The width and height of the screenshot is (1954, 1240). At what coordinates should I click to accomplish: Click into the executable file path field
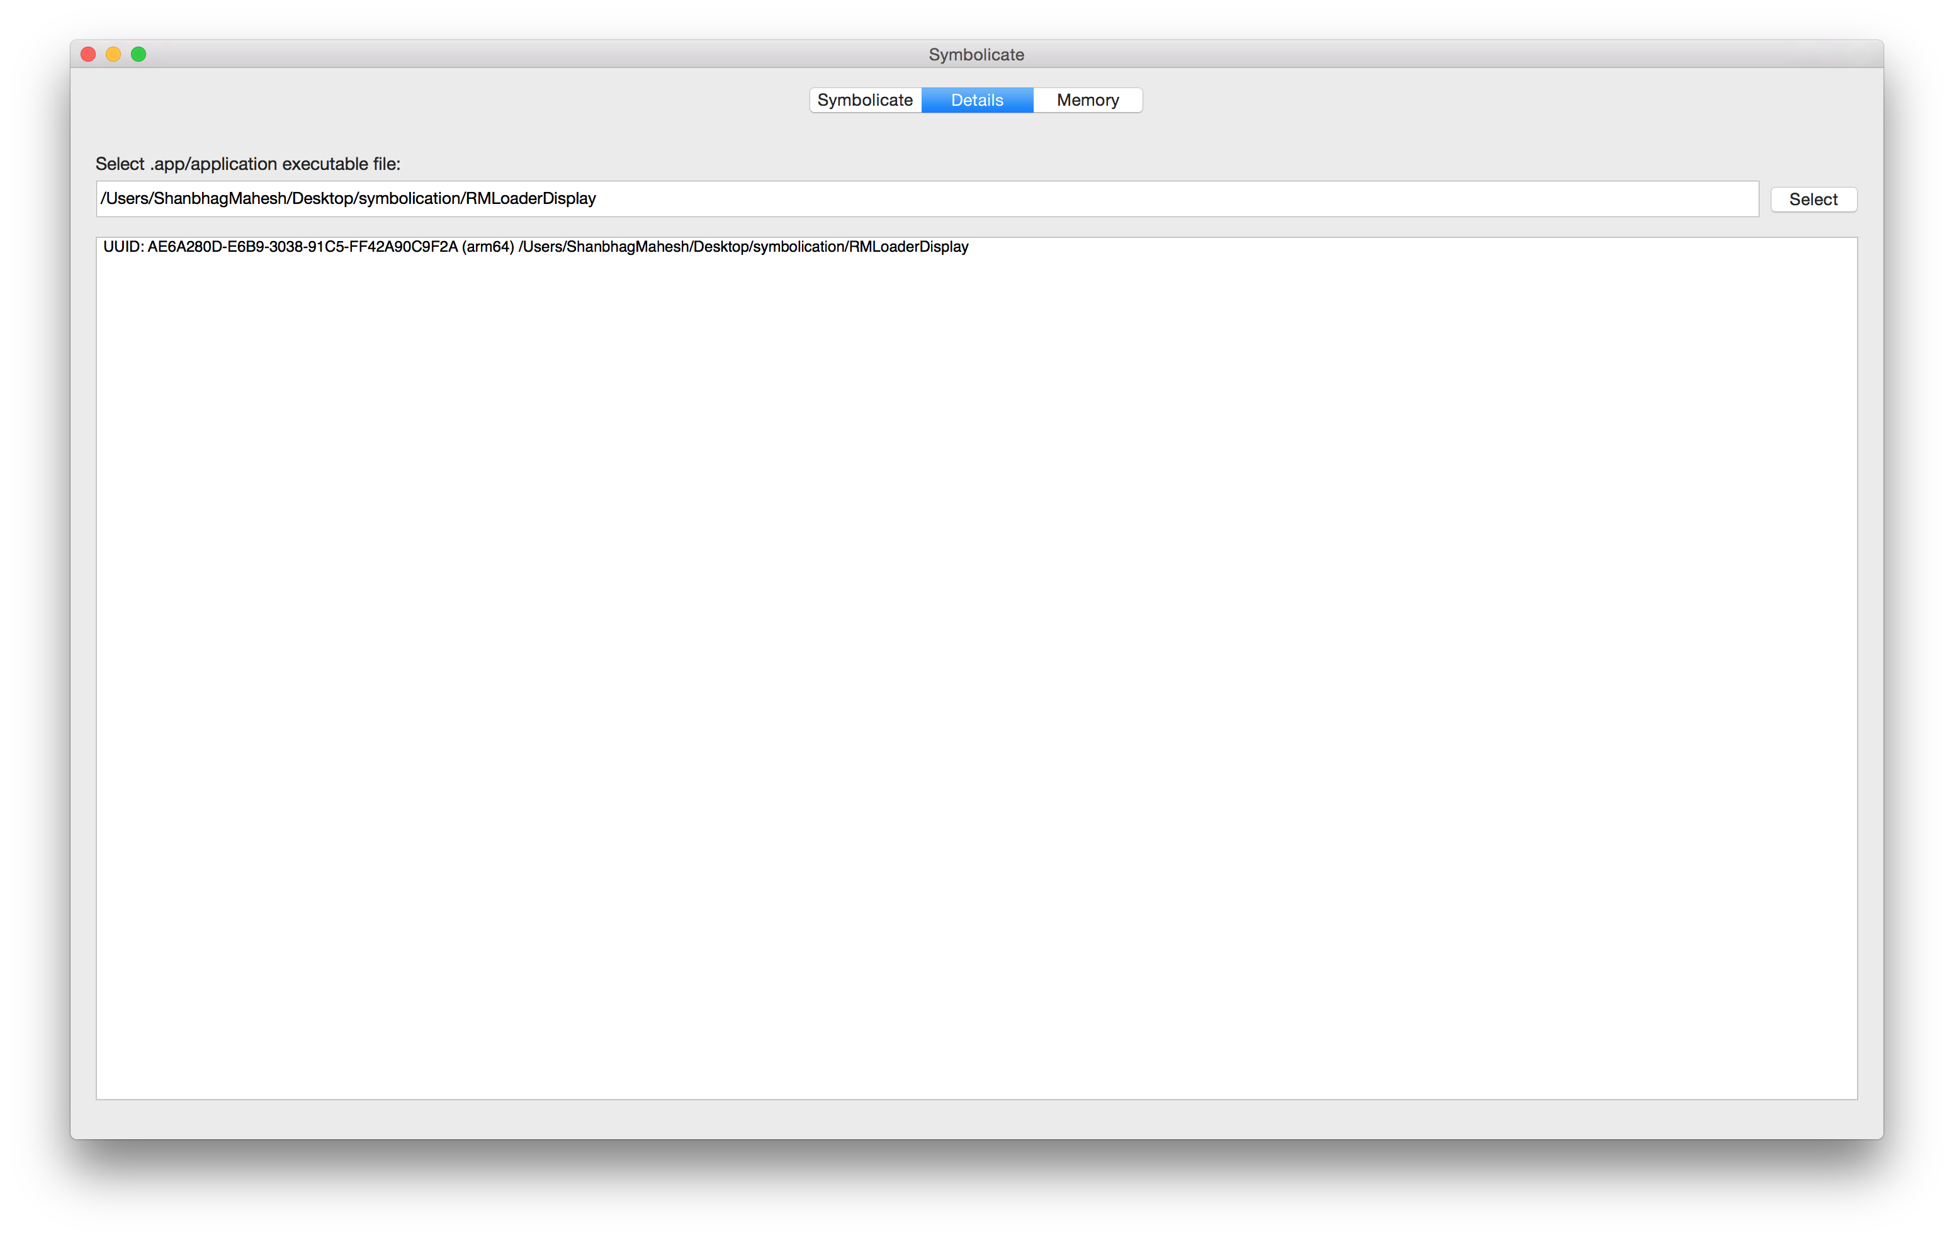(1136, 199)
